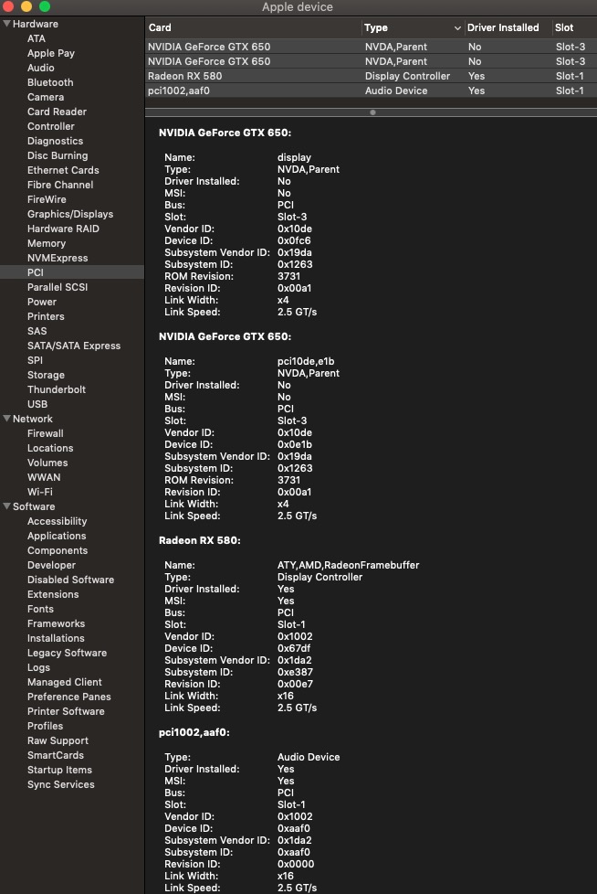Show Wi-Fi network information
The width and height of the screenshot is (597, 894).
pyautogui.click(x=40, y=492)
